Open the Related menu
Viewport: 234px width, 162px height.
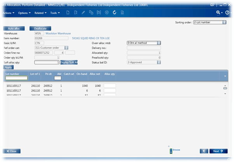point(40,13)
